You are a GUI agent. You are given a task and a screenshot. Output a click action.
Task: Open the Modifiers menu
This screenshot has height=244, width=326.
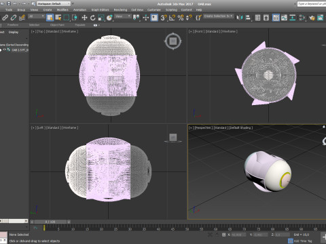tap(62, 10)
